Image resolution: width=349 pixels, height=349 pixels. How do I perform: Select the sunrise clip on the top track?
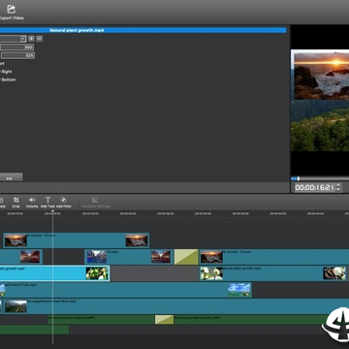pyautogui.click(x=77, y=240)
